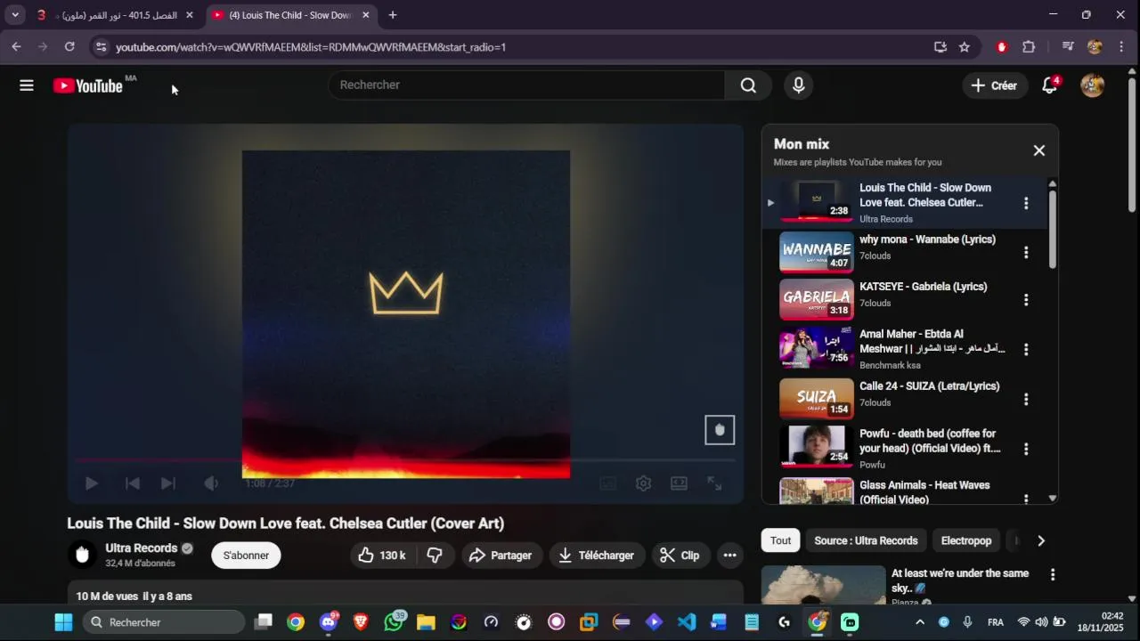1140x641 pixels.
Task: Open the YouTube account avatar menu
Action: tap(1092, 85)
